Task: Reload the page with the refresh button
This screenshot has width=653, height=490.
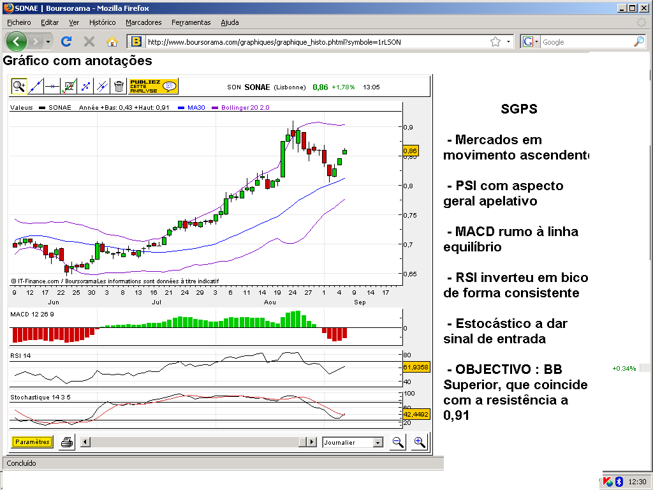Action: tap(66, 41)
